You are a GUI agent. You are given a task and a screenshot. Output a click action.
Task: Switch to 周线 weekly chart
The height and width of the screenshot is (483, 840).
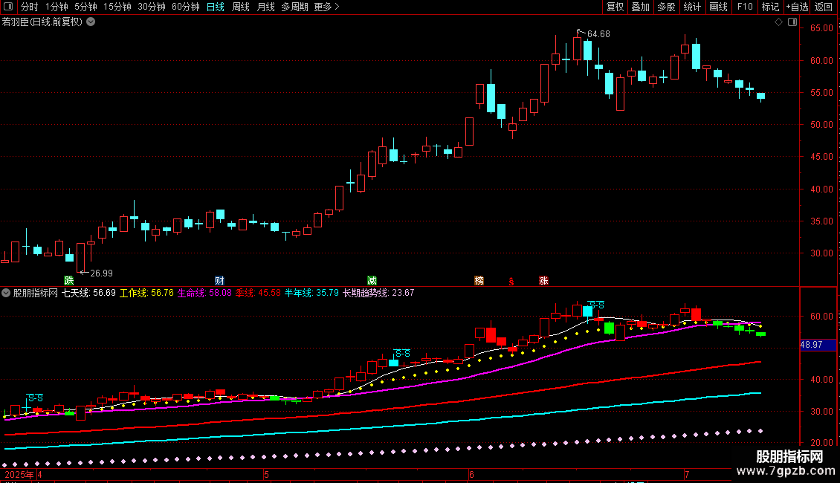(x=241, y=7)
